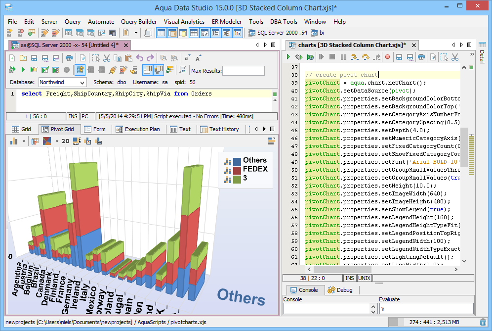
Task: Expand the charts editor toolbar overflow chevron
Action: tap(472, 54)
